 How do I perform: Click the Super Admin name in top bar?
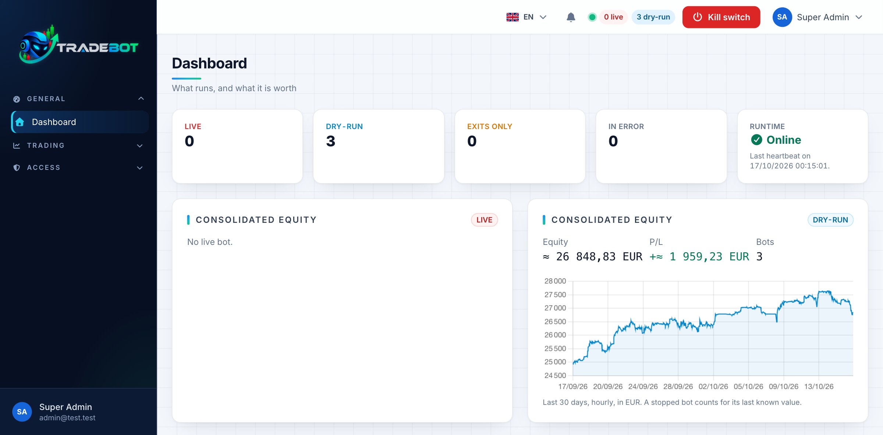point(823,17)
